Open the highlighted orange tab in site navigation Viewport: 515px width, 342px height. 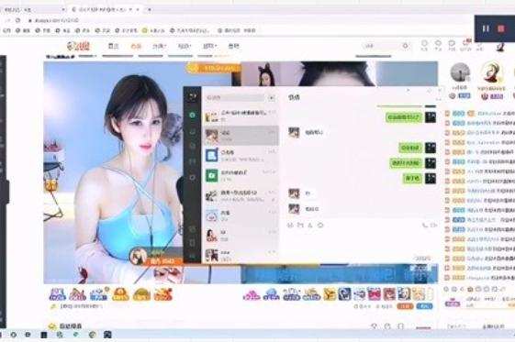pyautogui.click(x=136, y=46)
